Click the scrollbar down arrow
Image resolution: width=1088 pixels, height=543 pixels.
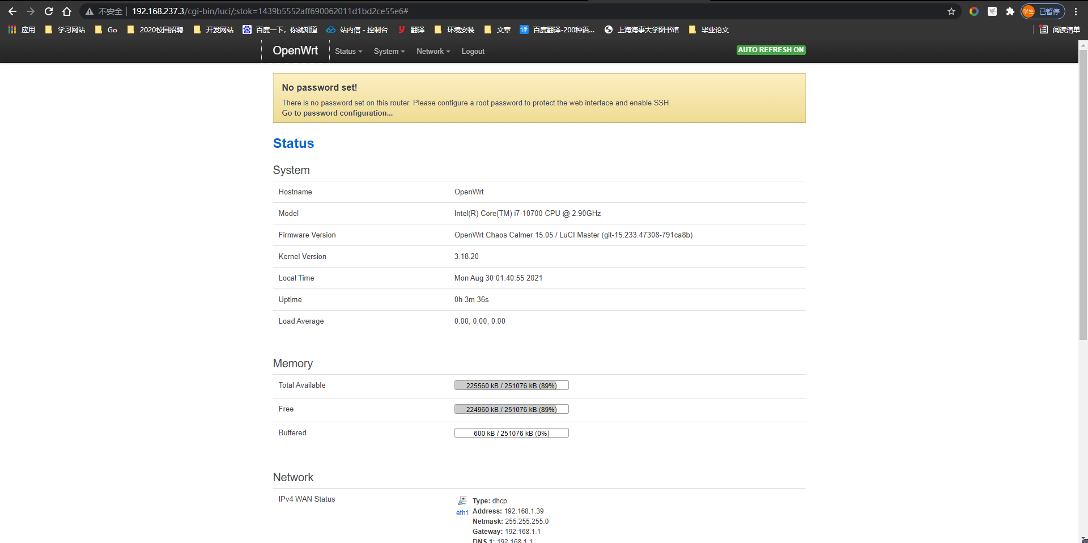[x=1083, y=538]
